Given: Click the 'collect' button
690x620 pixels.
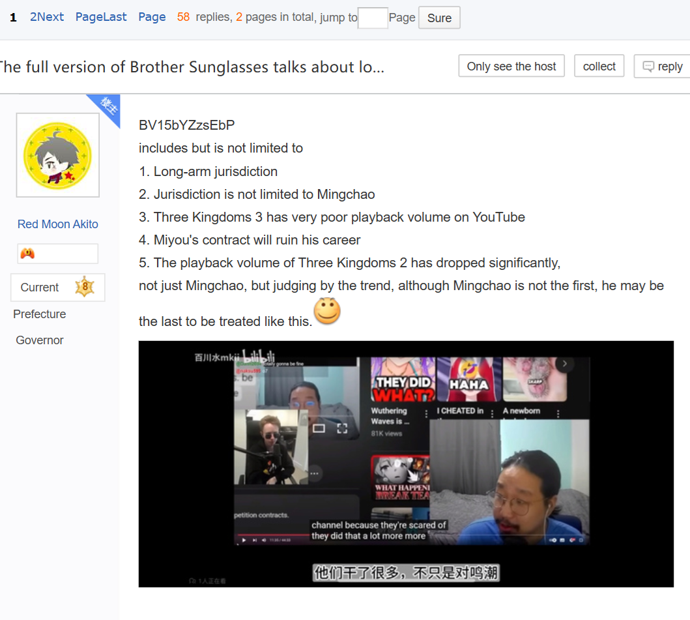Looking at the screenshot, I should click(x=599, y=66).
